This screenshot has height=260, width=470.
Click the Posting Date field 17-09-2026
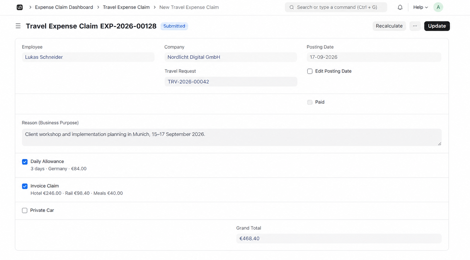[374, 57]
